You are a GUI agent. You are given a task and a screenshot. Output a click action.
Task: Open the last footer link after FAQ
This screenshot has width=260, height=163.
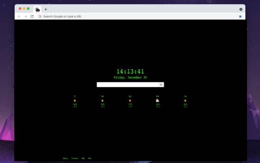pos(89,159)
